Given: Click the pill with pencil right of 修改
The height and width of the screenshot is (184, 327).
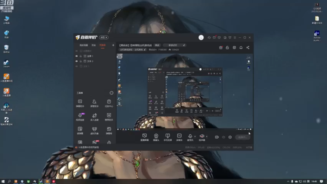Looking at the screenshot, I should pos(174,45).
